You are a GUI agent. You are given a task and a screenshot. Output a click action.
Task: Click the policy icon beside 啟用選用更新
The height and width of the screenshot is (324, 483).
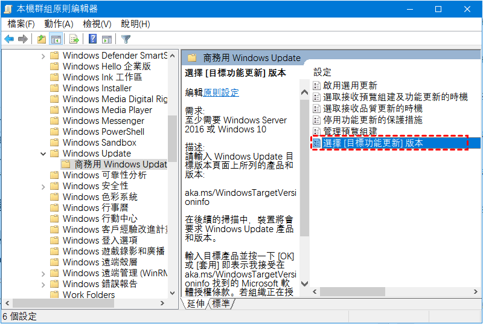click(x=316, y=85)
